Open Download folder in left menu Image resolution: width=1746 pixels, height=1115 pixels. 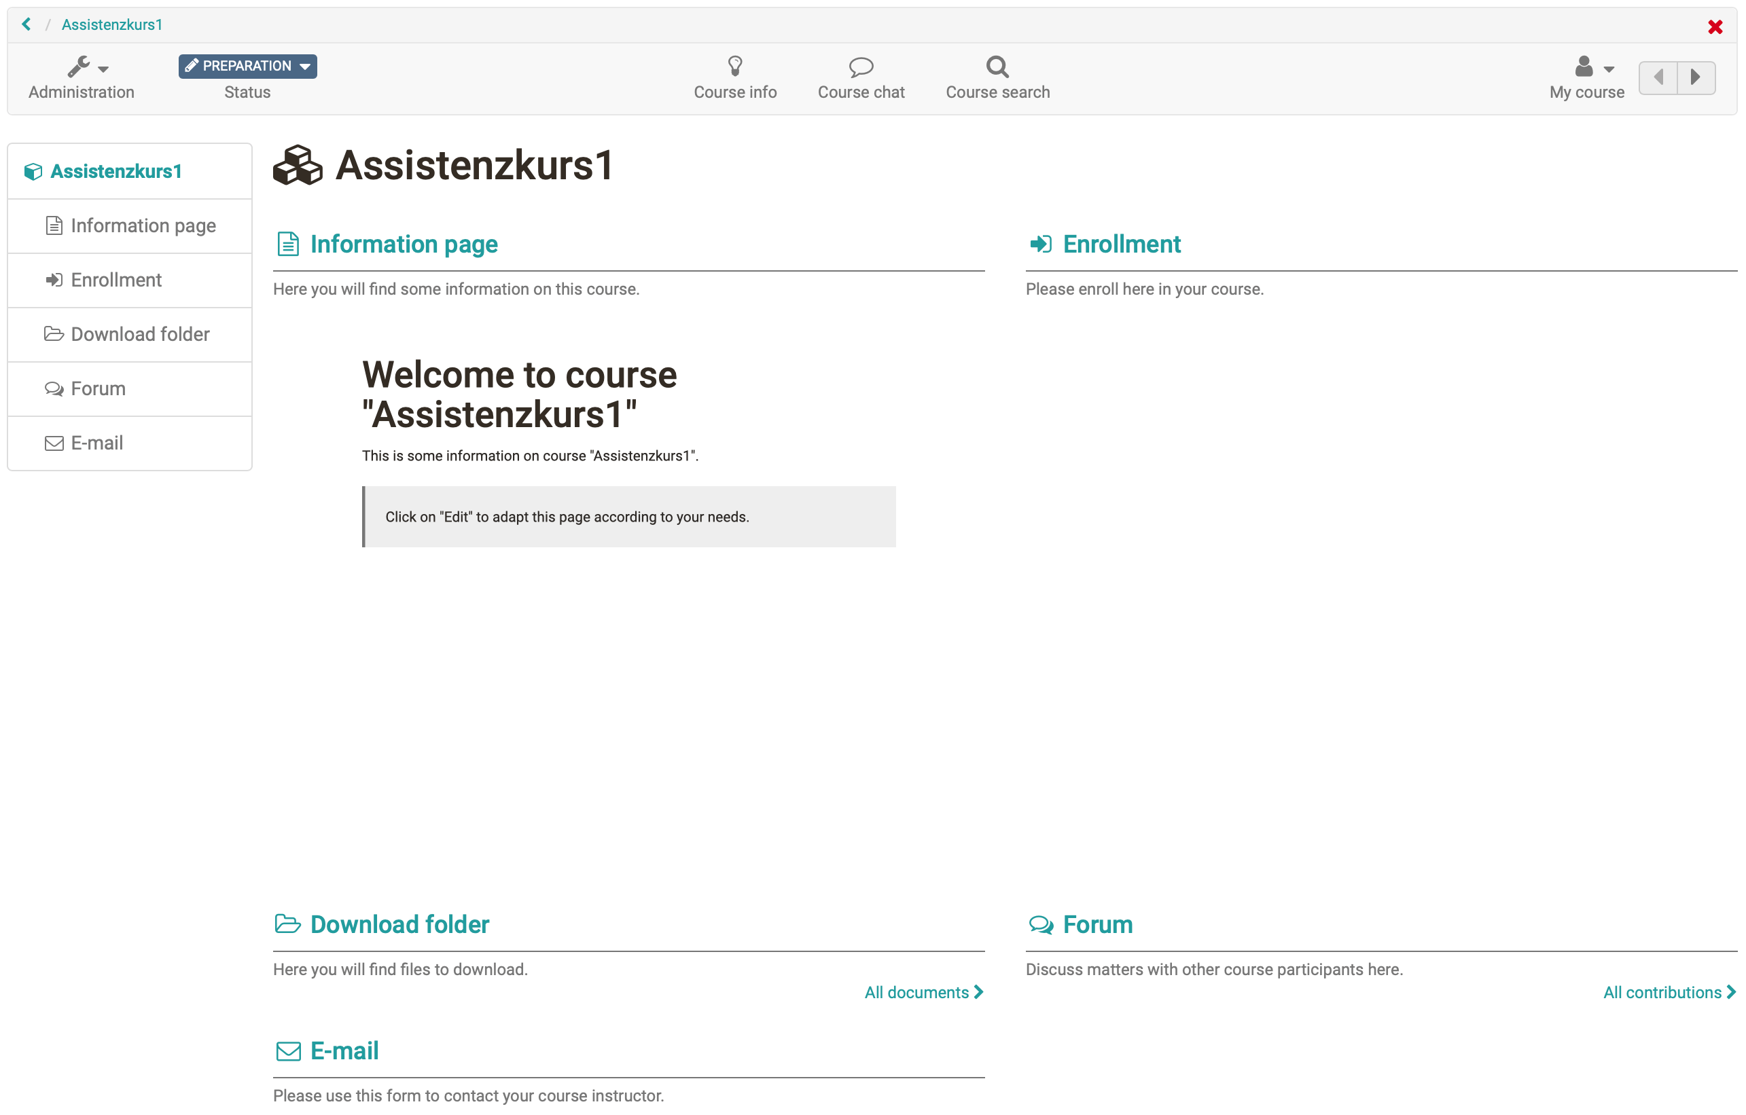(x=140, y=334)
